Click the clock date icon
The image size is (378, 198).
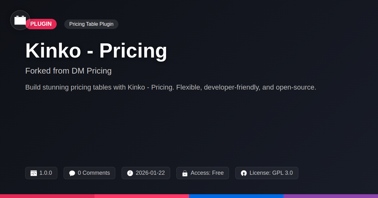pyautogui.click(x=130, y=173)
